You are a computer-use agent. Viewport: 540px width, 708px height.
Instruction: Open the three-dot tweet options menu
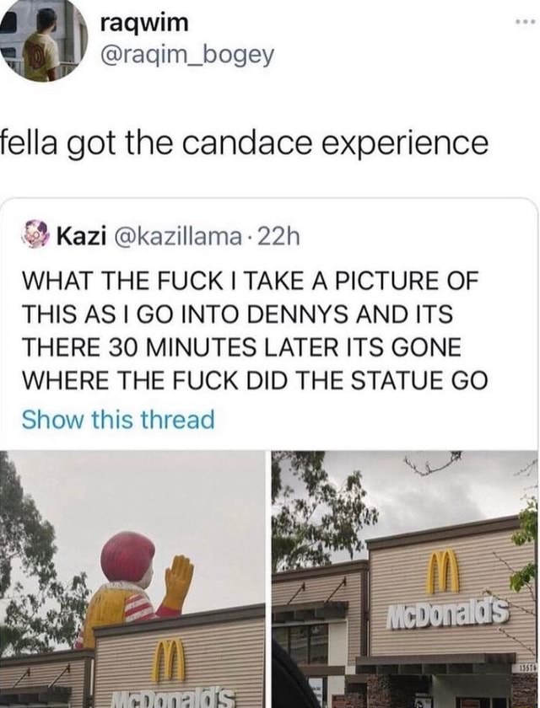pos(525,22)
